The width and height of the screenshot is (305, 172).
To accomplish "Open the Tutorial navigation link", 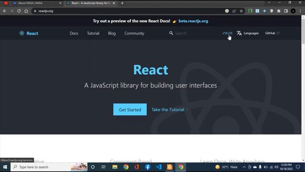I will tap(93, 33).
